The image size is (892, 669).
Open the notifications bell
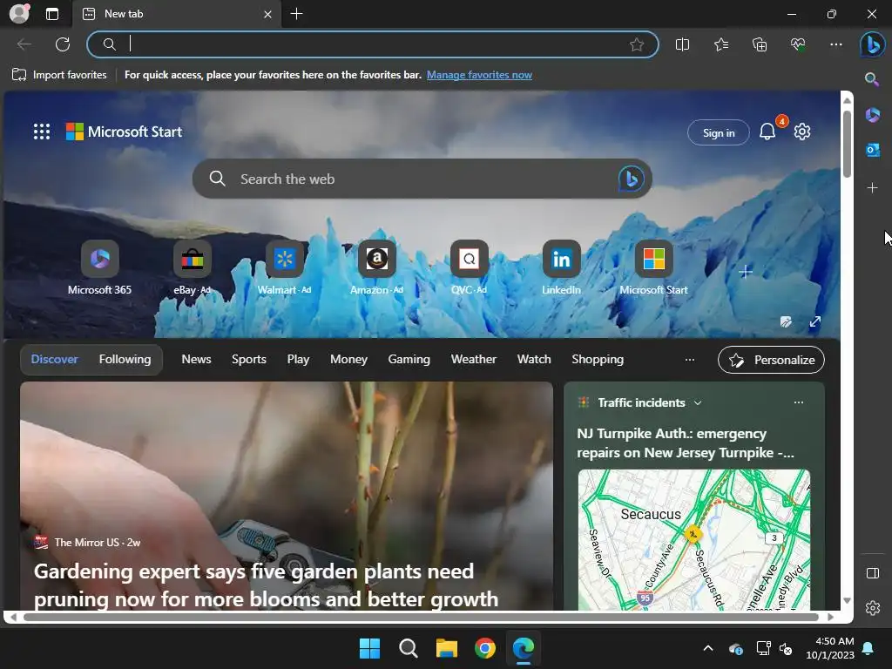click(x=767, y=132)
